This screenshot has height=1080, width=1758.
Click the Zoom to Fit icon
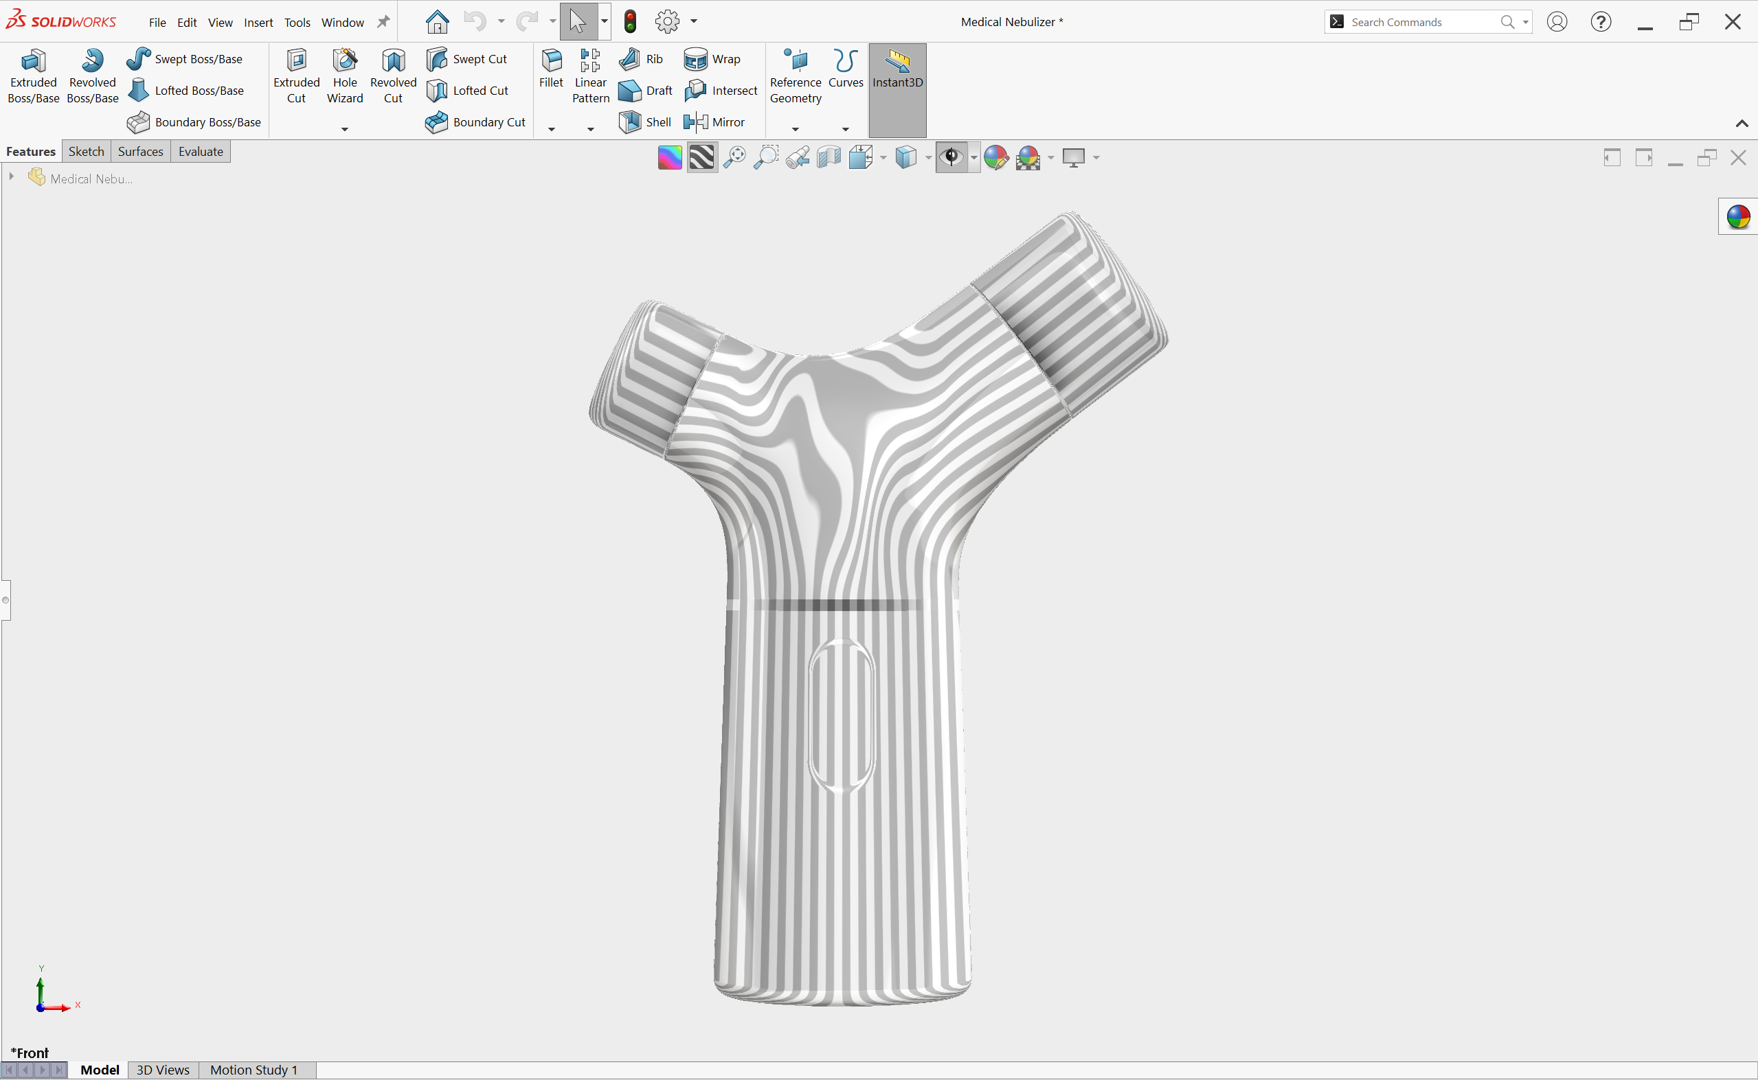pos(734,157)
